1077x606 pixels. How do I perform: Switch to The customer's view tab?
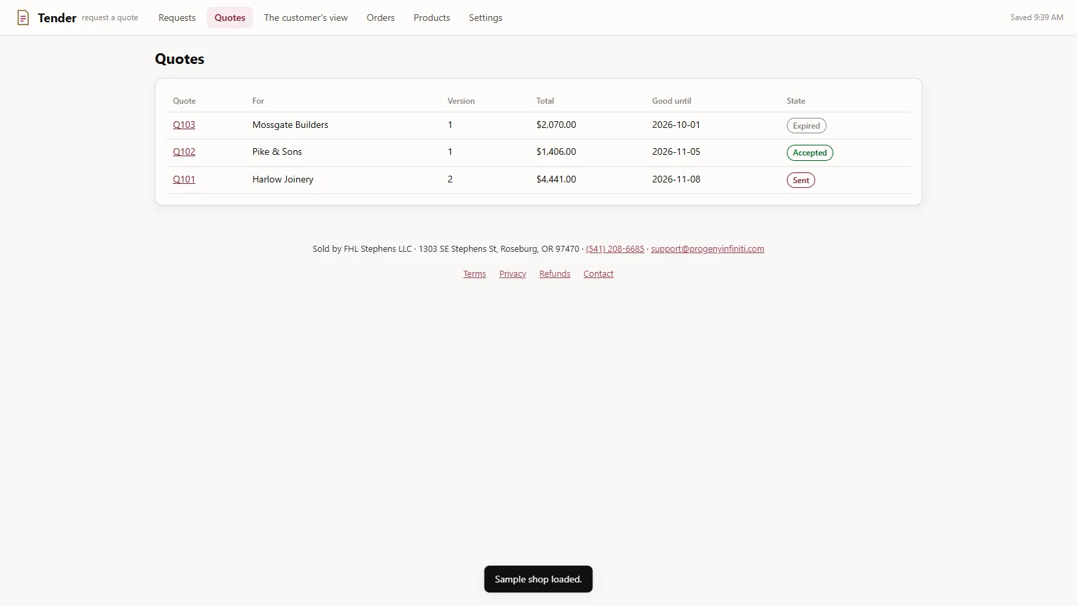pyautogui.click(x=306, y=18)
